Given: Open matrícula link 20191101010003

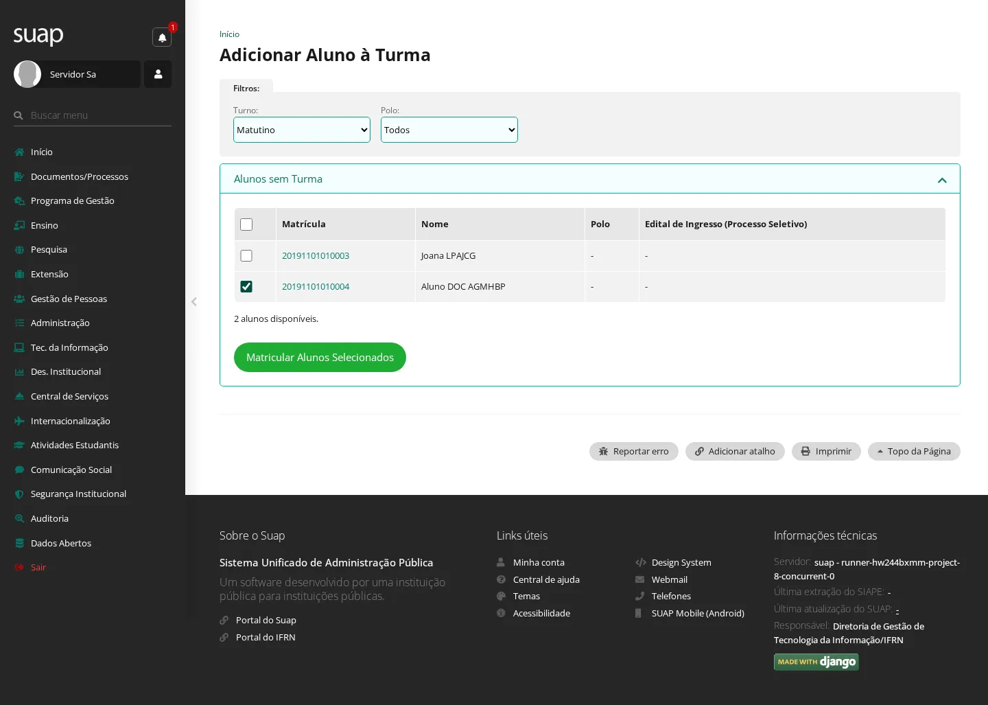Looking at the screenshot, I should pos(316,255).
